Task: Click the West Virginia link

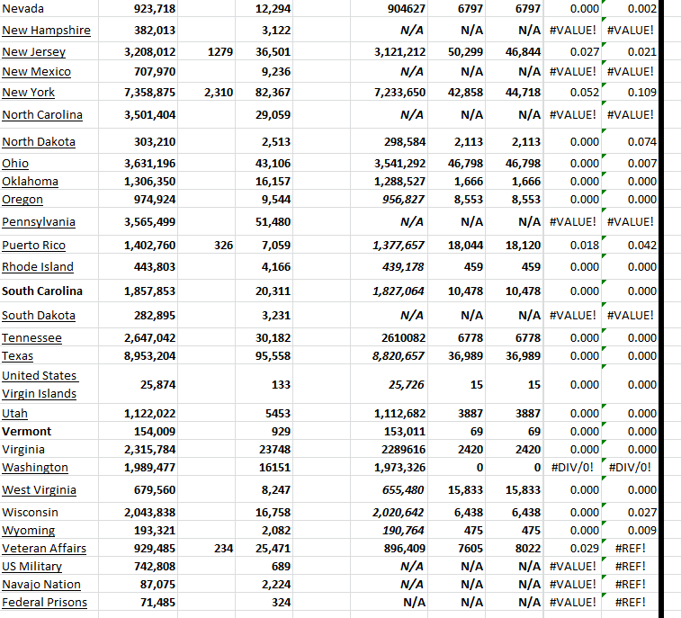Action: coord(39,490)
